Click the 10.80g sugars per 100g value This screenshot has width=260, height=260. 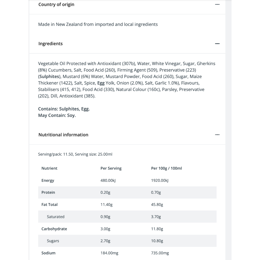157,241
